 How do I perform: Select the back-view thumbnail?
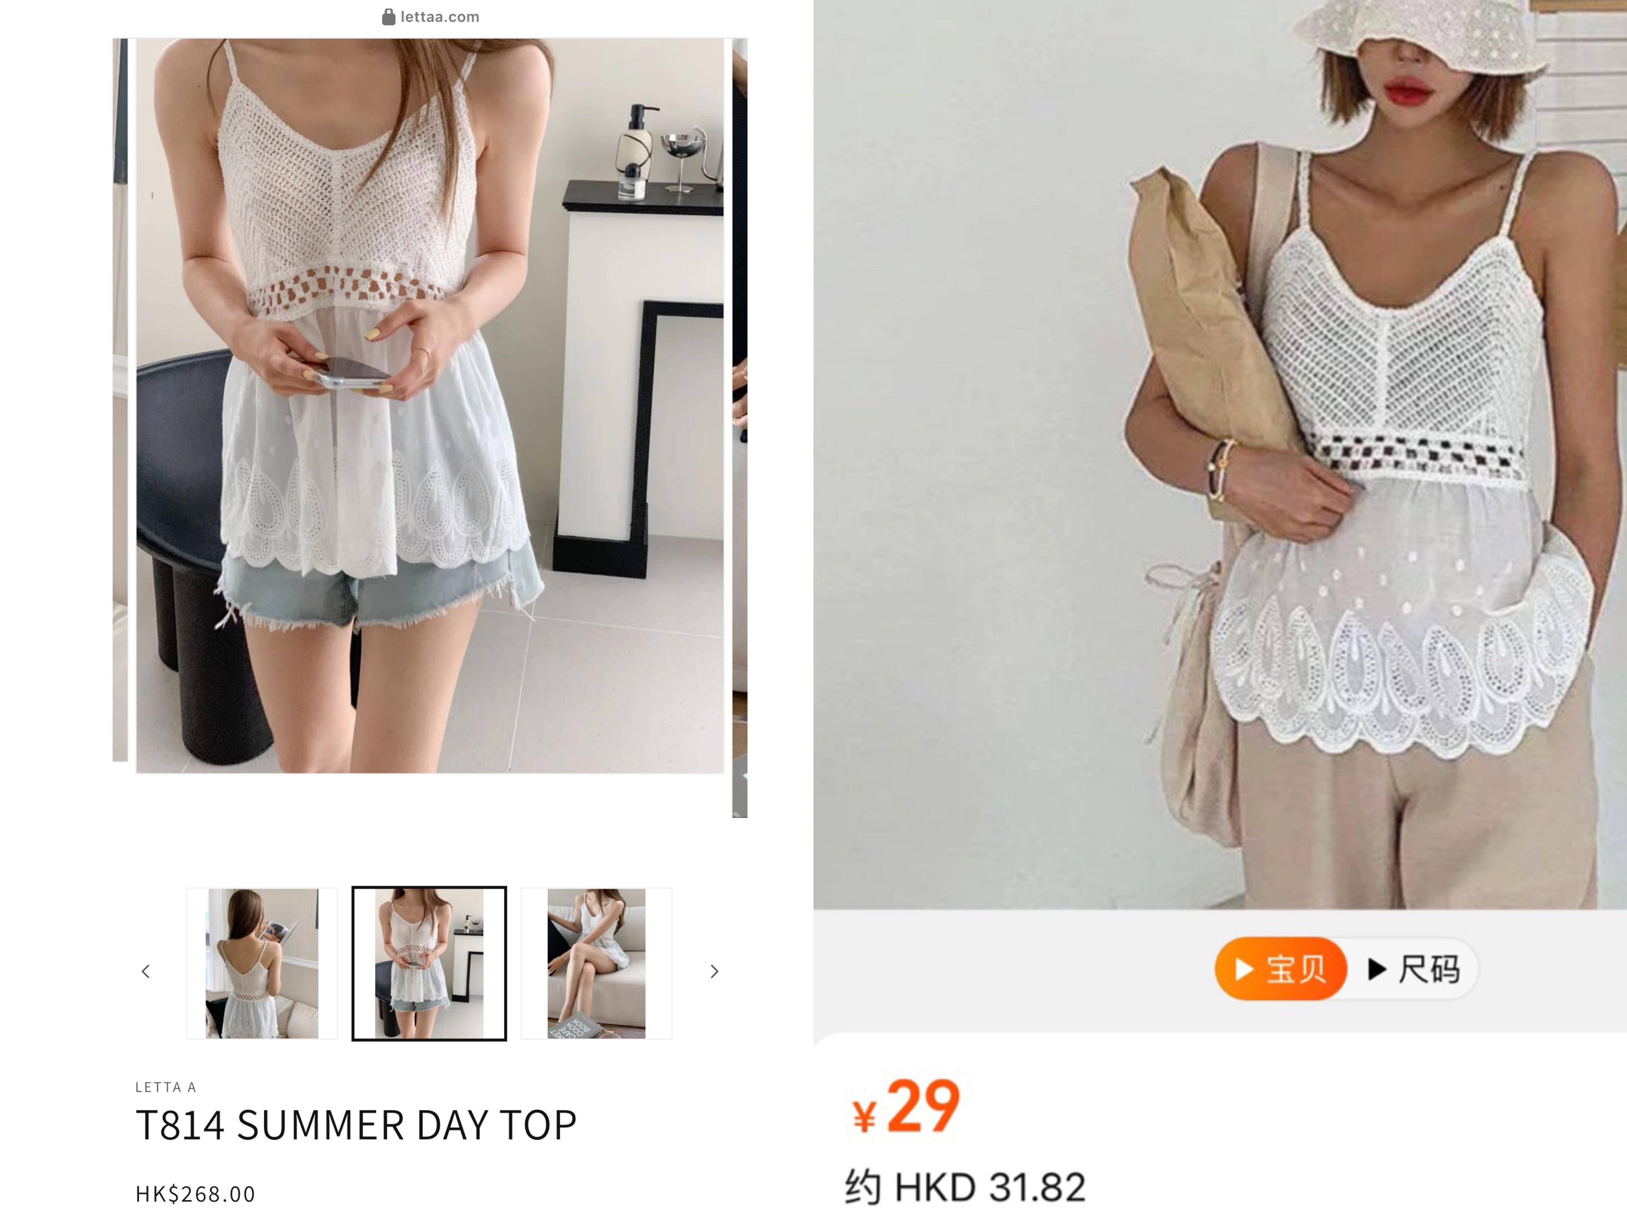click(x=262, y=964)
